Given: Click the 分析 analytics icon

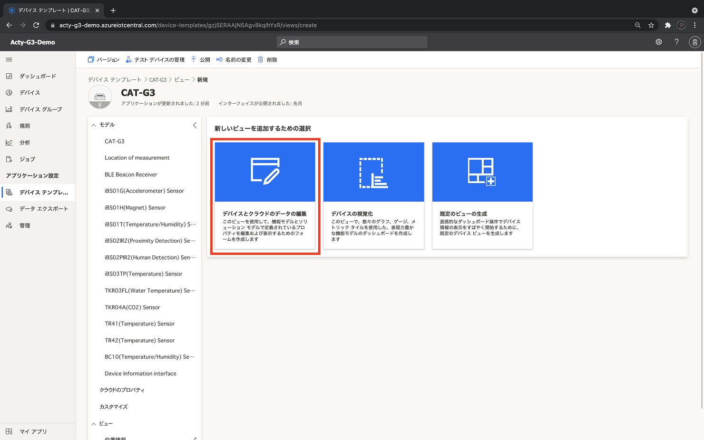Looking at the screenshot, I should point(9,143).
